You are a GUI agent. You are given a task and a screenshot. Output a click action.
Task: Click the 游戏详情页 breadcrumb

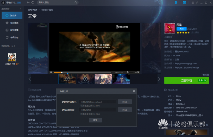pyautogui.click(x=47, y=10)
